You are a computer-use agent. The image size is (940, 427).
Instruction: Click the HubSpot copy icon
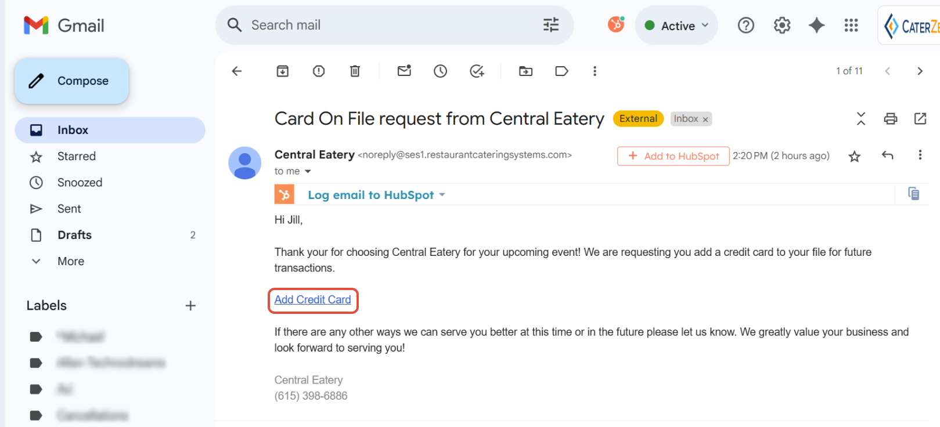[x=913, y=194]
